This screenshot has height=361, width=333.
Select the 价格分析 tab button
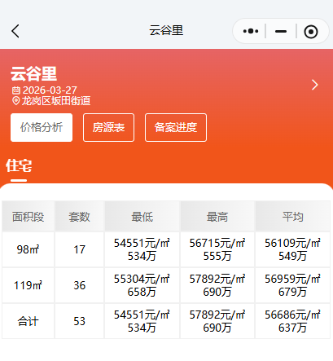(x=42, y=127)
